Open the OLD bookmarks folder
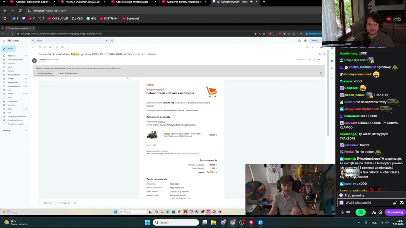 [x=78, y=18]
